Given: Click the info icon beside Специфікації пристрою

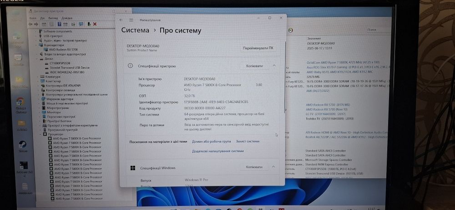Looking at the screenshot, I should point(130,66).
